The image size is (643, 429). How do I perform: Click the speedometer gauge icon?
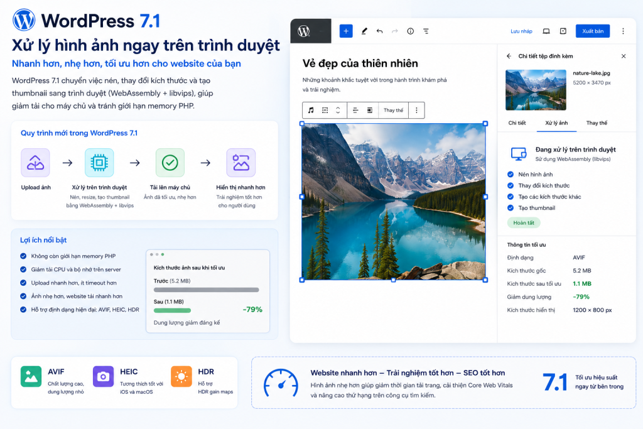pyautogui.click(x=281, y=383)
